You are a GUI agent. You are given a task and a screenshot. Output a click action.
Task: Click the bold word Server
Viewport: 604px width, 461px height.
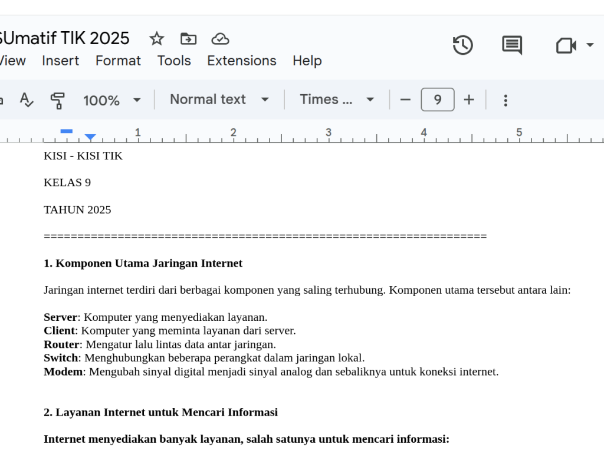tap(61, 317)
